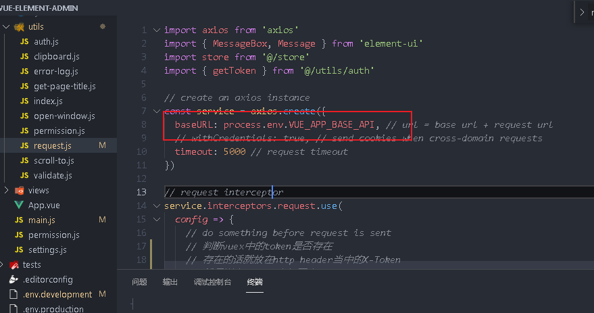The width and height of the screenshot is (594, 313).
Task: Click 'timeout' on line 10
Action: point(193,151)
